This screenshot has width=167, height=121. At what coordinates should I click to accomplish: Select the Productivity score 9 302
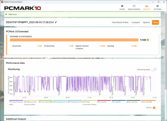[71, 46]
